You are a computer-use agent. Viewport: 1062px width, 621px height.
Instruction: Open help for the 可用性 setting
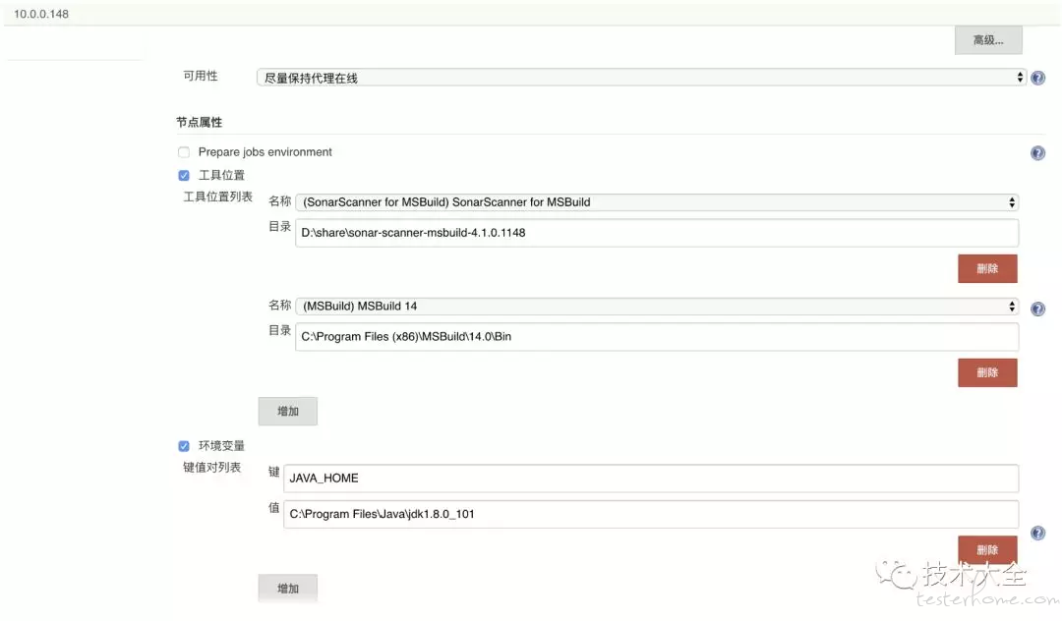coord(1037,78)
